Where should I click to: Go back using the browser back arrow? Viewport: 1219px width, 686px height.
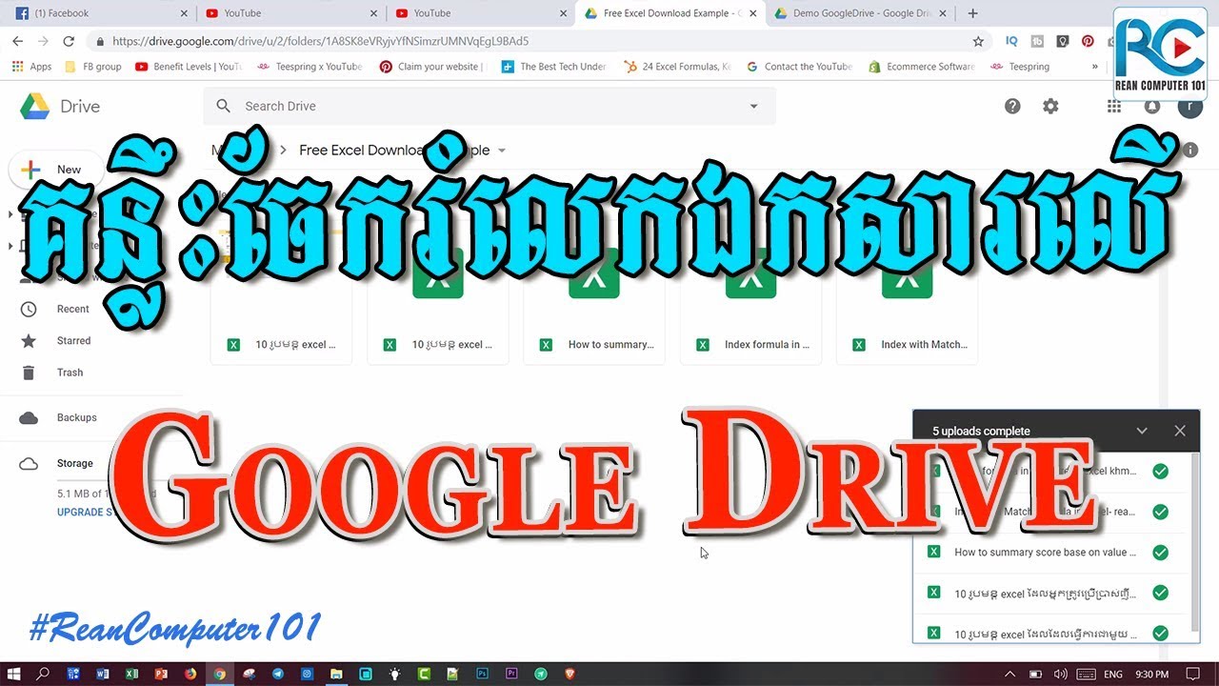tap(17, 41)
